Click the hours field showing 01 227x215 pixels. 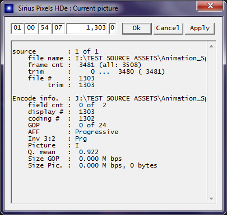pyautogui.click(x=17, y=28)
